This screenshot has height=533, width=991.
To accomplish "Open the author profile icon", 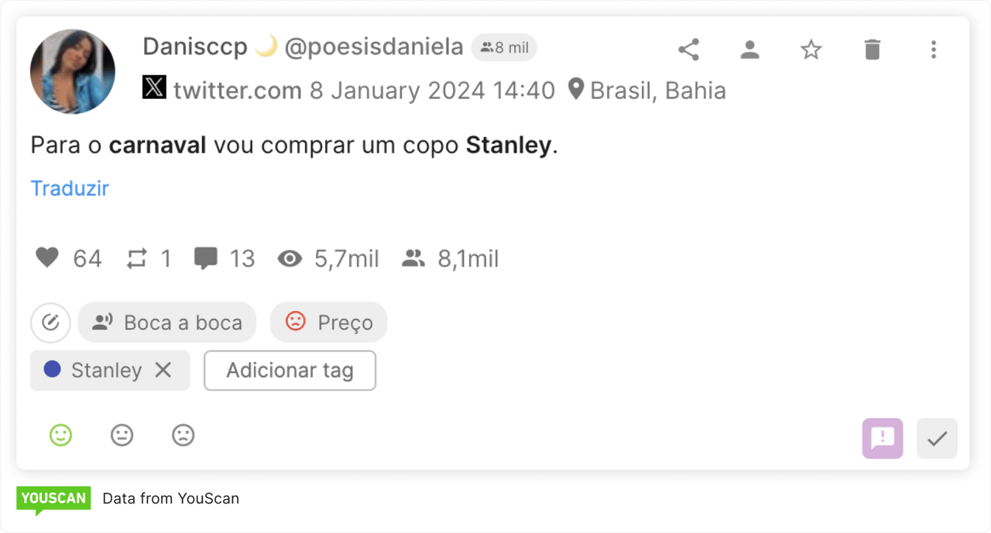I will tap(749, 50).
